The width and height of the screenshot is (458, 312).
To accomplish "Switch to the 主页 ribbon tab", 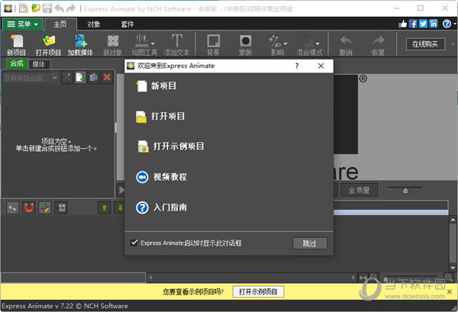I will click(60, 24).
